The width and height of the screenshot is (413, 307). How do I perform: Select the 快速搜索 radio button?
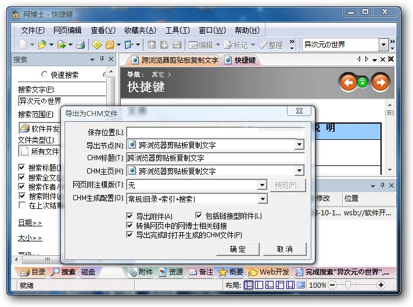[x=44, y=74]
